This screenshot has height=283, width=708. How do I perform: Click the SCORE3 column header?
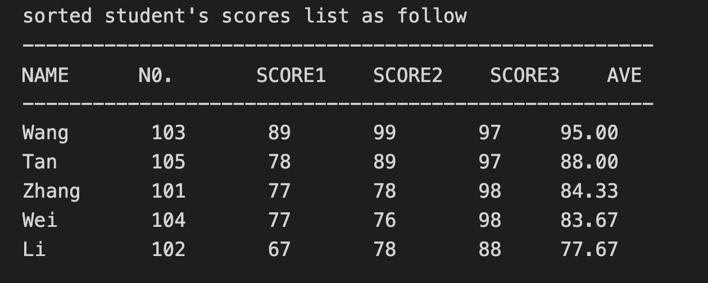pyautogui.click(x=525, y=75)
